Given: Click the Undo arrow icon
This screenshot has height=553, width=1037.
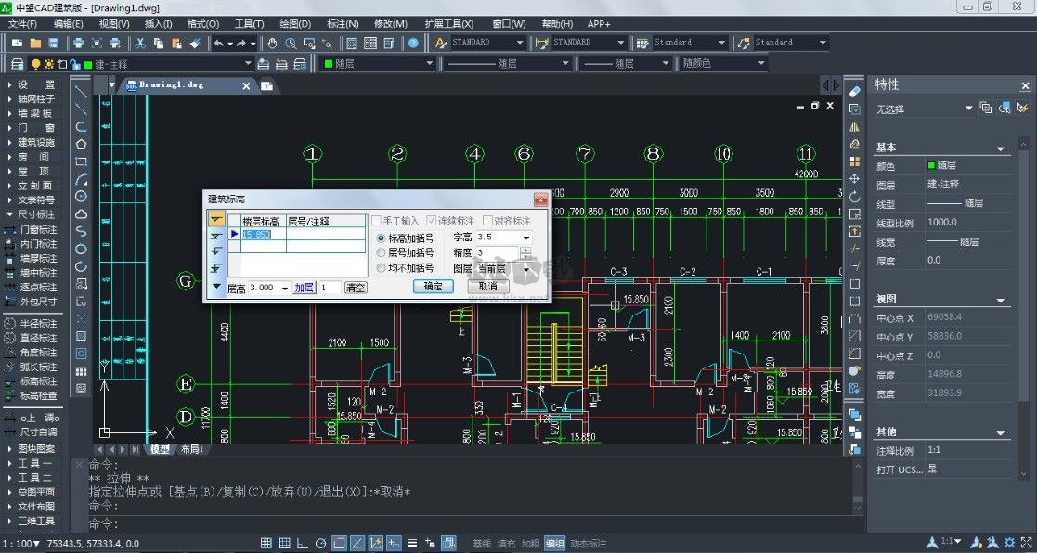Looking at the screenshot, I should tap(219, 43).
